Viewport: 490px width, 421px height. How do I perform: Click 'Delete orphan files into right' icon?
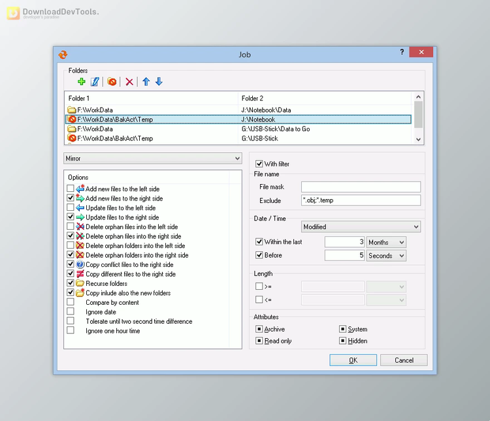(80, 236)
